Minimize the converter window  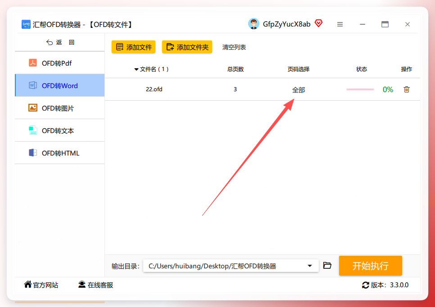(362, 24)
